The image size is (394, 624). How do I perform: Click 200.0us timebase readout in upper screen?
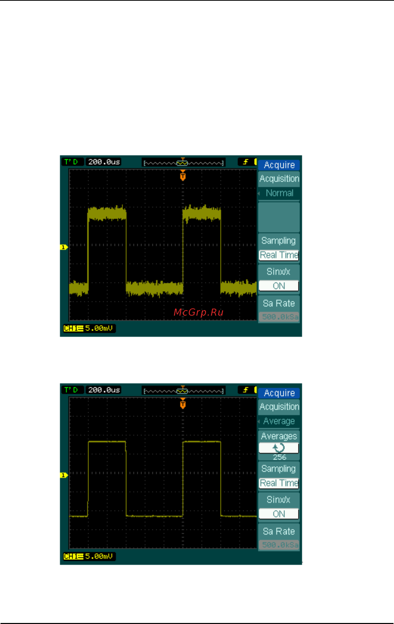pos(104,162)
